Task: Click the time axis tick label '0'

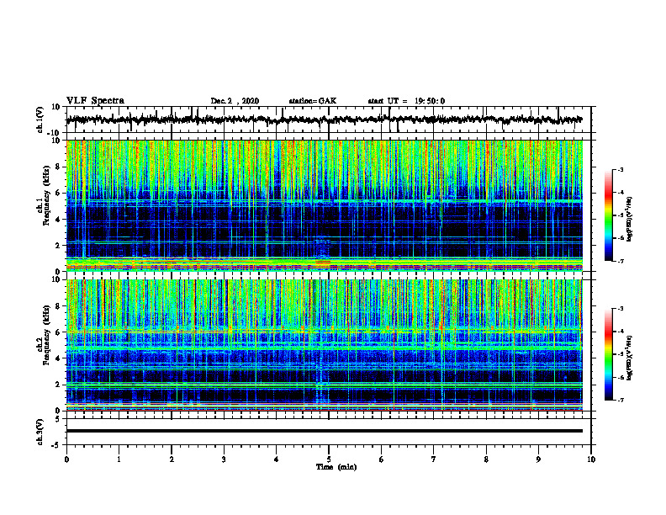Action: [66, 459]
